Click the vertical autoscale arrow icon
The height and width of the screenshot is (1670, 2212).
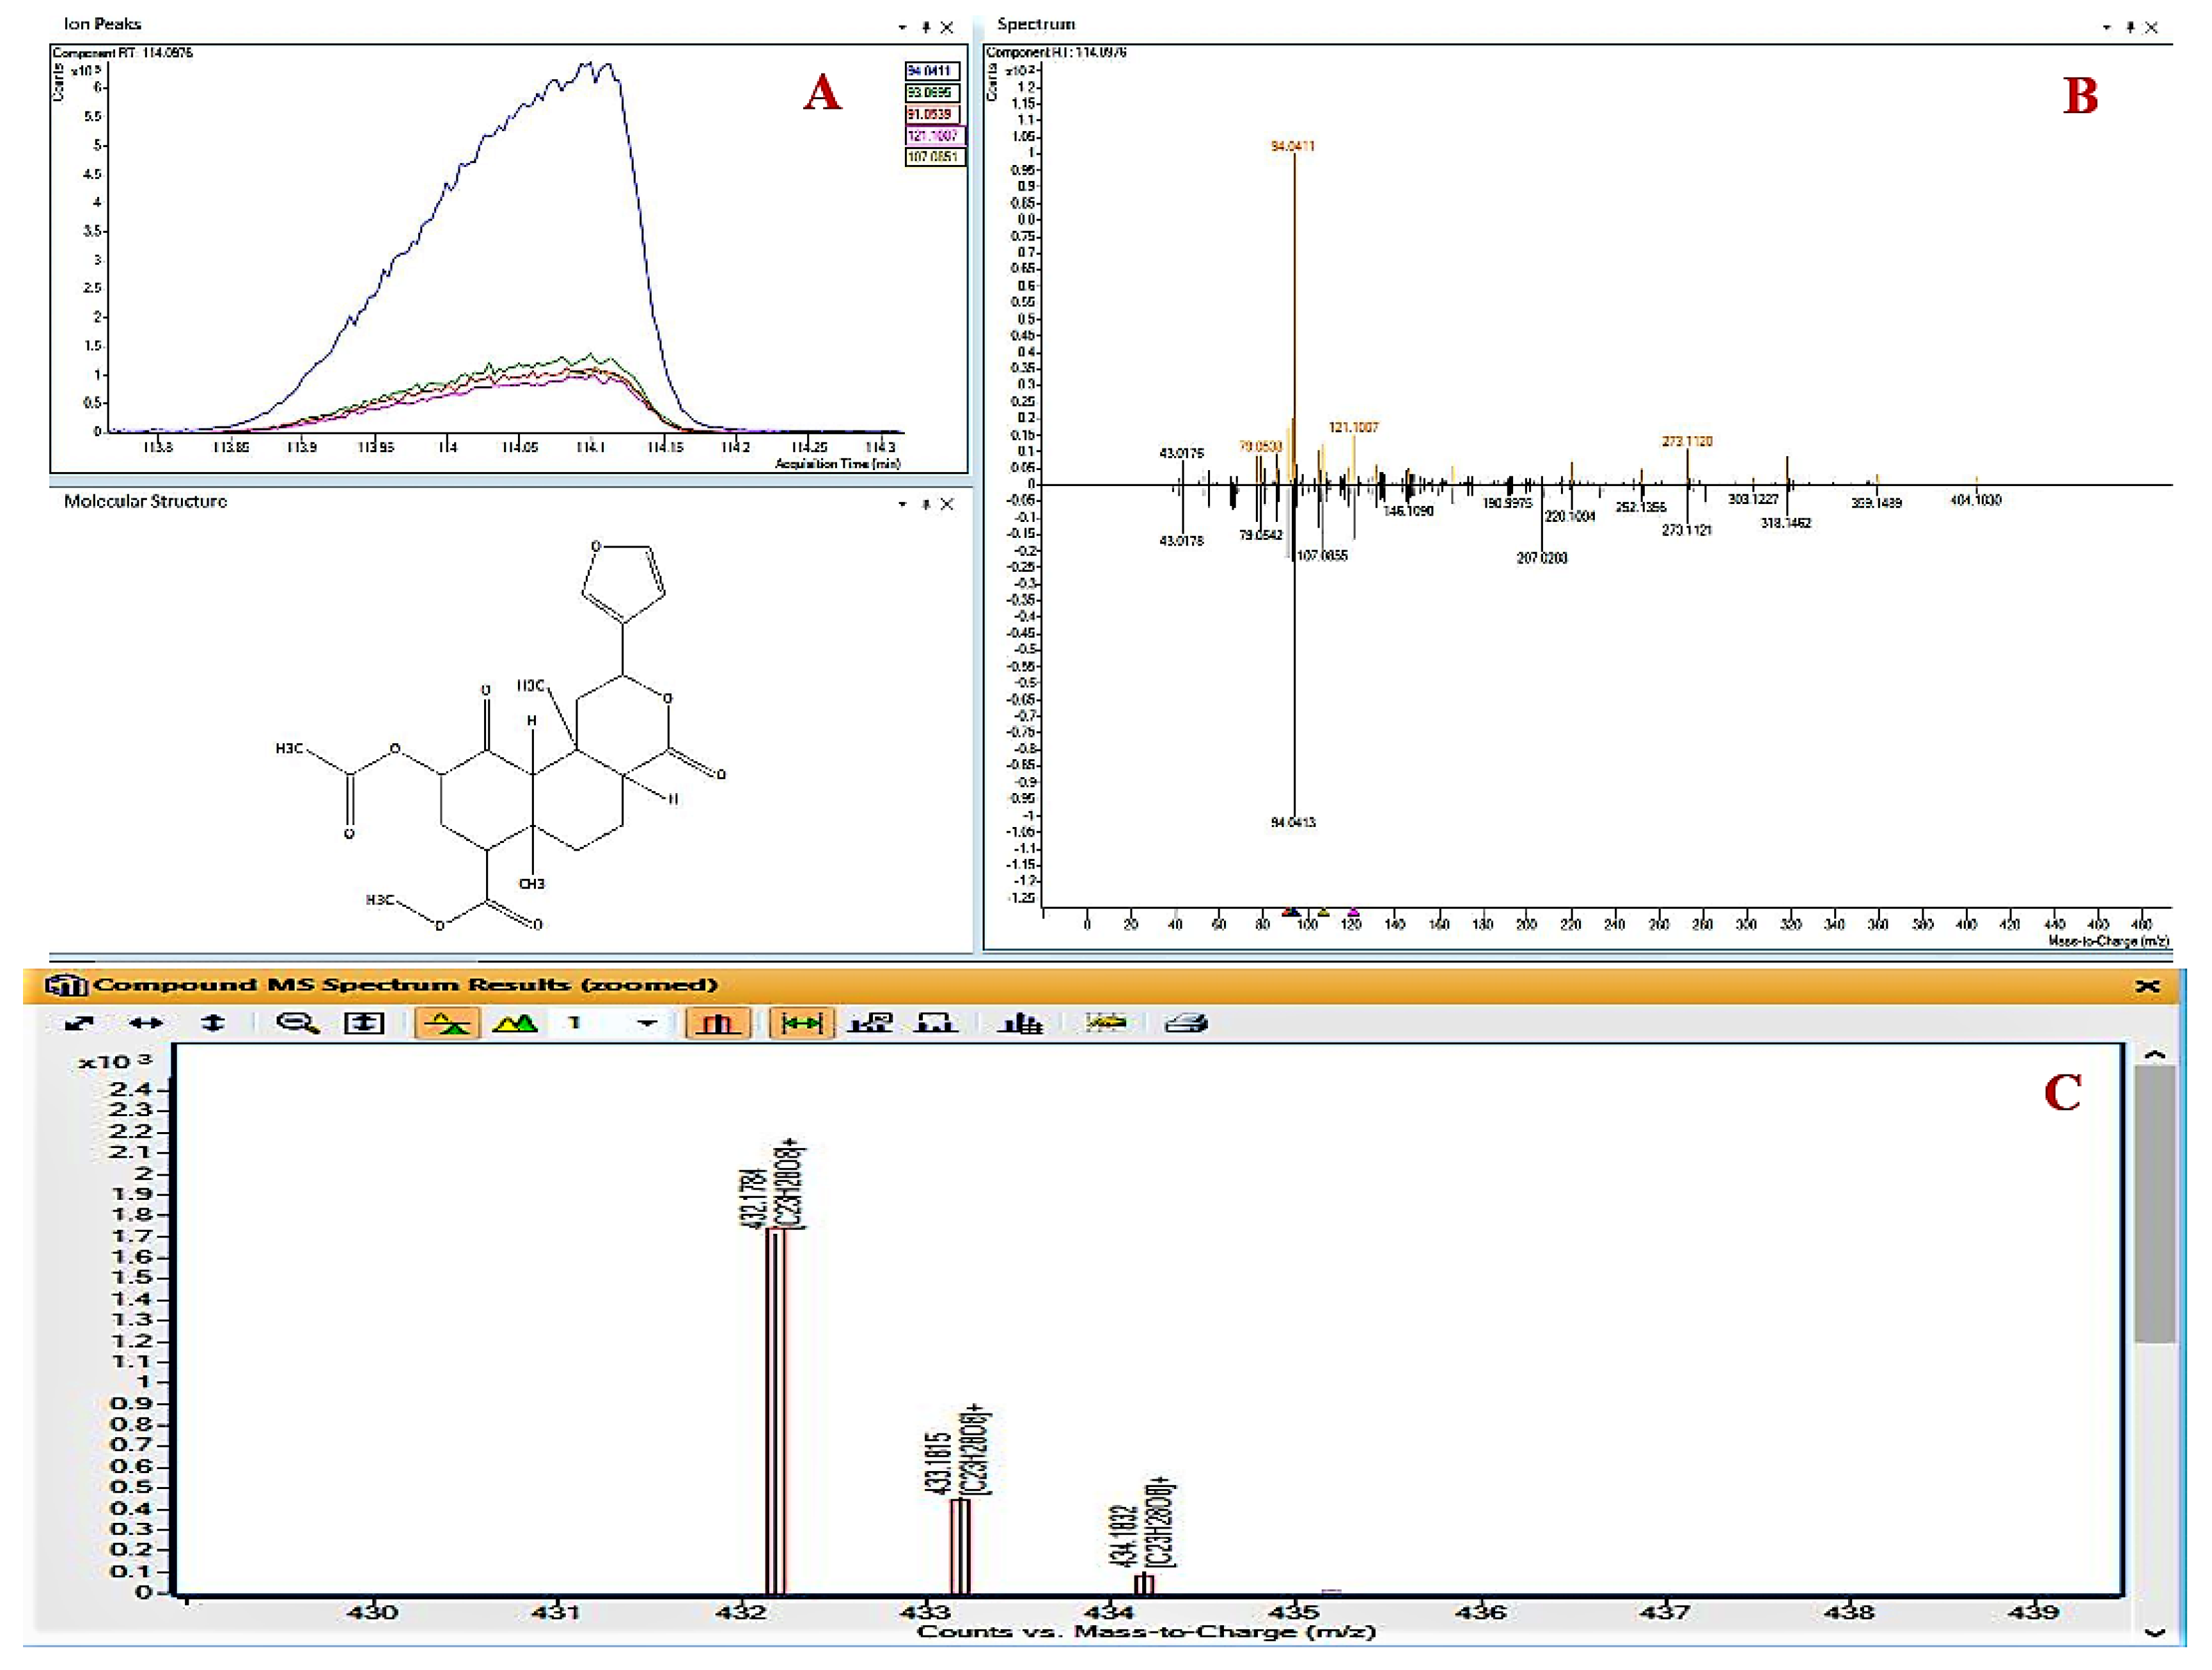213,1023
